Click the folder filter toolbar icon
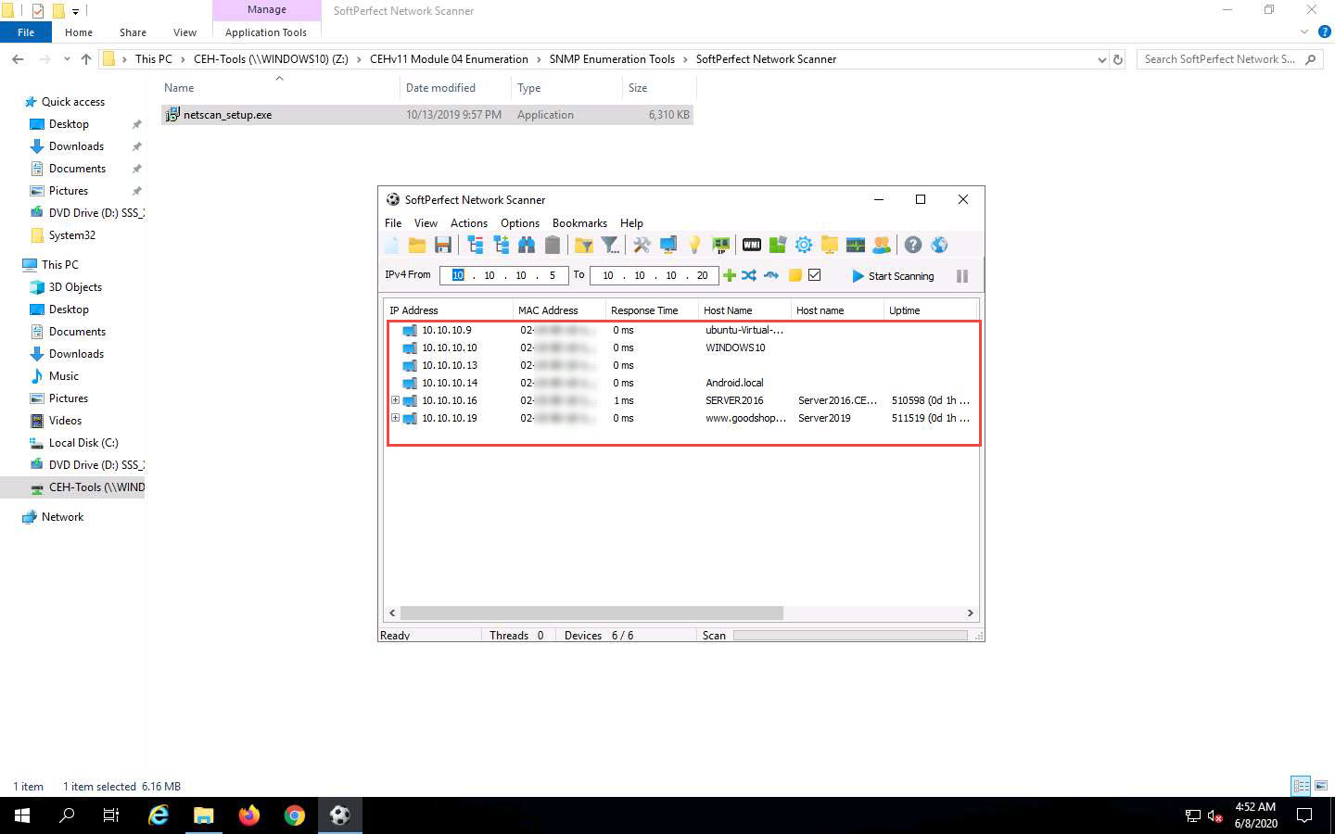 click(x=584, y=246)
